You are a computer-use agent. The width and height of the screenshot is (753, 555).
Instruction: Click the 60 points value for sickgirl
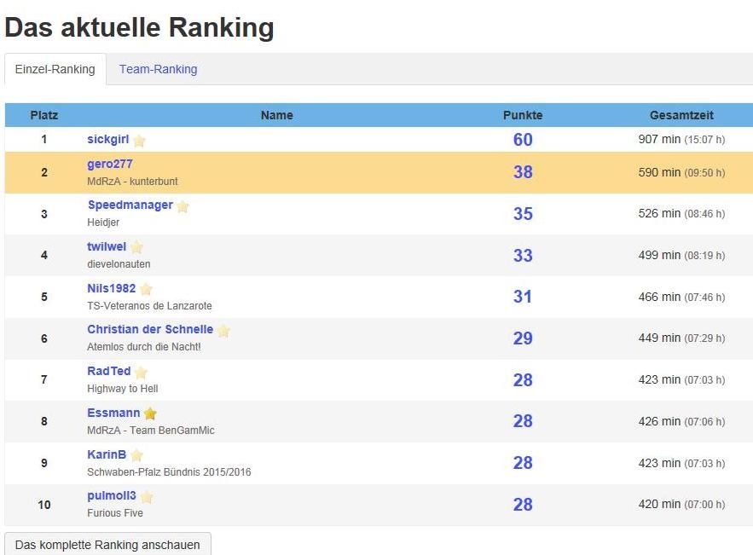523,140
